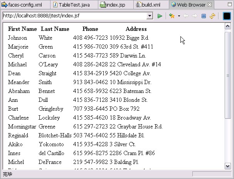Click the last name Gringlesby

click(51, 109)
